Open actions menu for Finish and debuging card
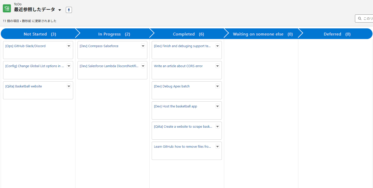Screen dimensions: 373x188 click(217, 46)
